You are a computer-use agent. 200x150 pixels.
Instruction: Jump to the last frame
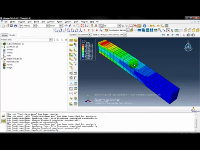coord(177,35)
